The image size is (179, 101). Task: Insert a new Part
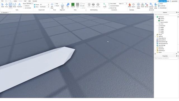[68, 5]
